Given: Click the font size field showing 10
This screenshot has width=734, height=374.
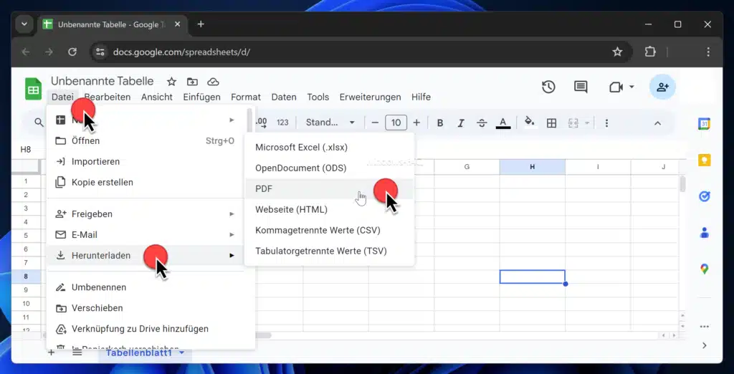Looking at the screenshot, I should tap(396, 123).
